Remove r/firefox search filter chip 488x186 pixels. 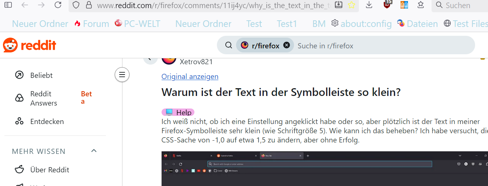click(287, 45)
